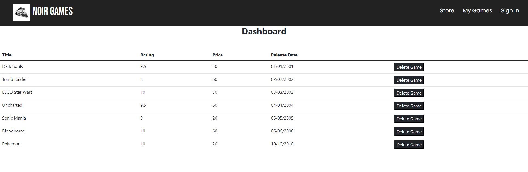This screenshot has width=528, height=172.
Task: Click the 03/03/2003 release date
Action: 282,92
